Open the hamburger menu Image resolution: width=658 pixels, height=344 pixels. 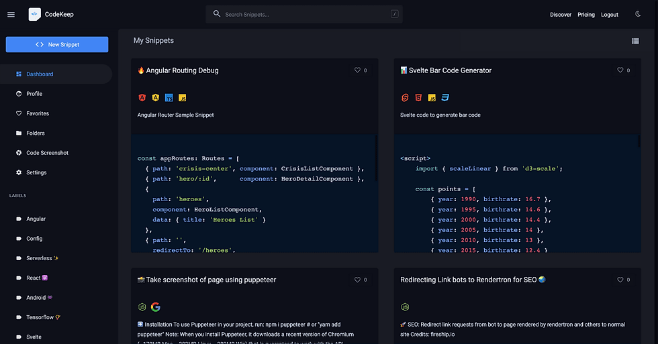tap(11, 14)
